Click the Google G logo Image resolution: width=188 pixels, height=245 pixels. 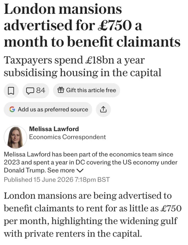12,109
